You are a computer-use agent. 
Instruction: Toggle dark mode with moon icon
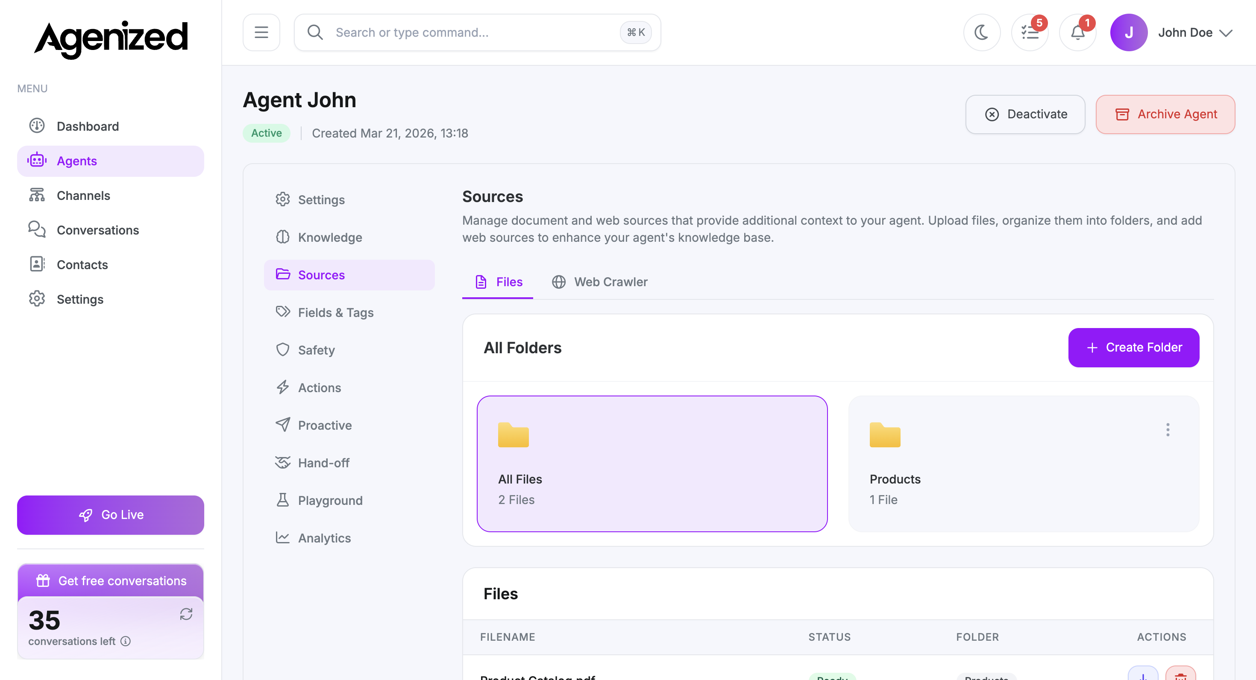click(981, 32)
